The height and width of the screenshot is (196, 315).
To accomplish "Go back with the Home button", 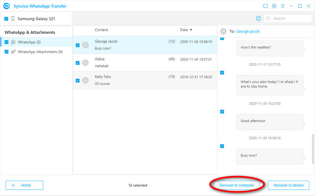I will (x=24, y=185).
